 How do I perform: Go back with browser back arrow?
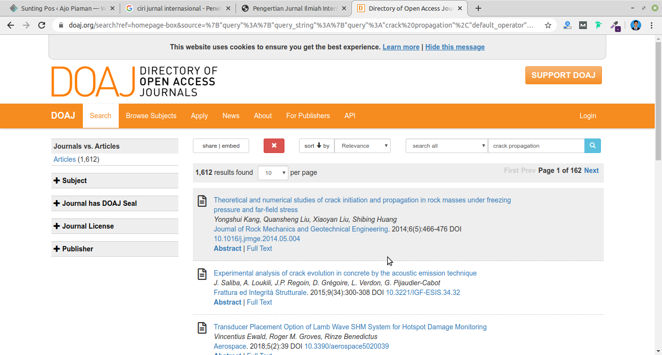11,25
